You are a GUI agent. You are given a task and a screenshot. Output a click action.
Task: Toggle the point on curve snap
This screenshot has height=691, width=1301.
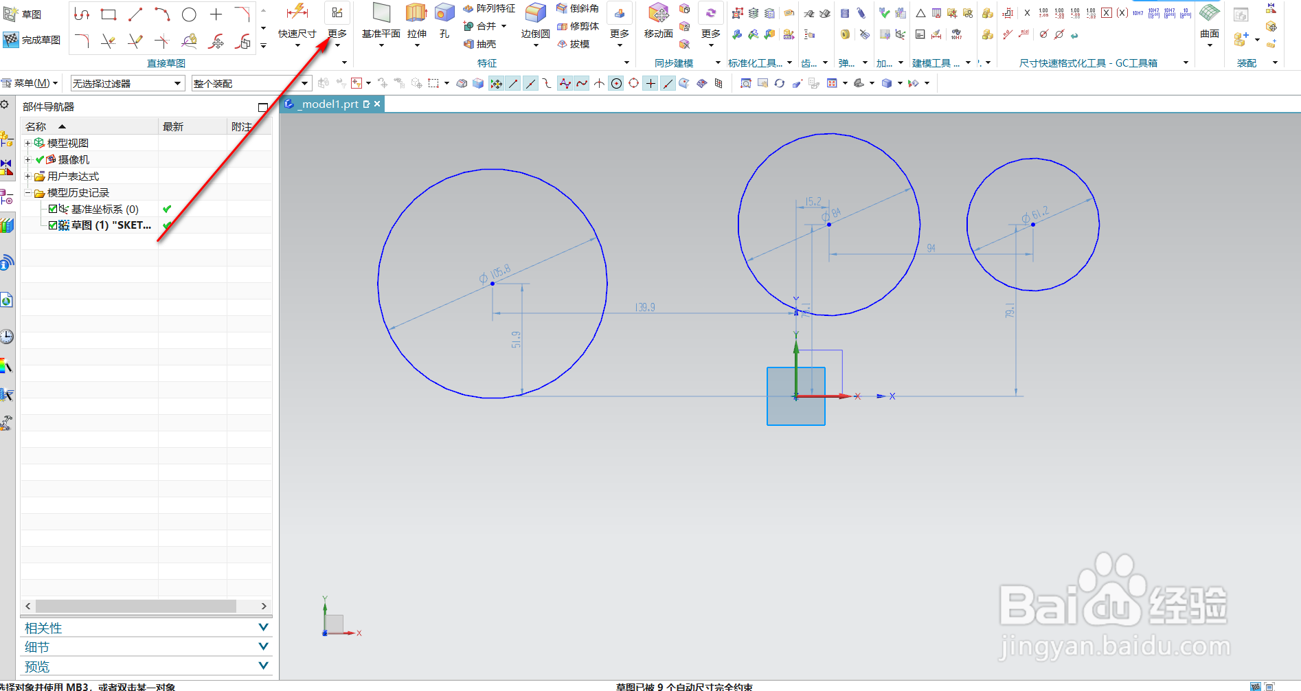668,83
